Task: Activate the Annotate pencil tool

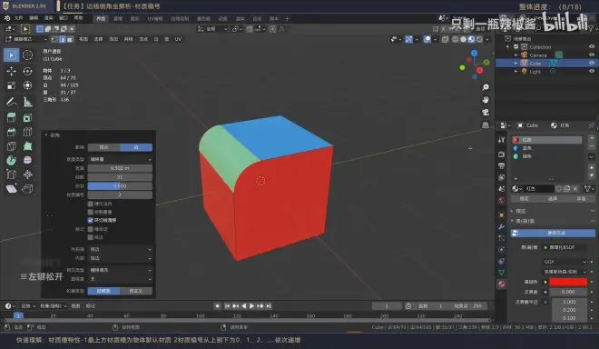Action: [x=12, y=102]
